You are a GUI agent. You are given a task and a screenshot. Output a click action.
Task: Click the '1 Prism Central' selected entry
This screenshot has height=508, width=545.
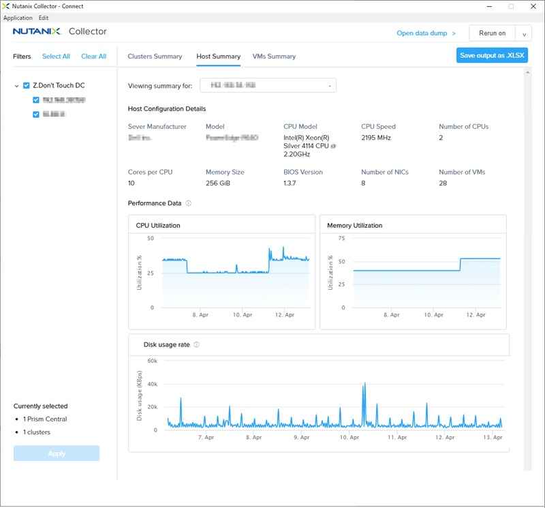point(45,419)
